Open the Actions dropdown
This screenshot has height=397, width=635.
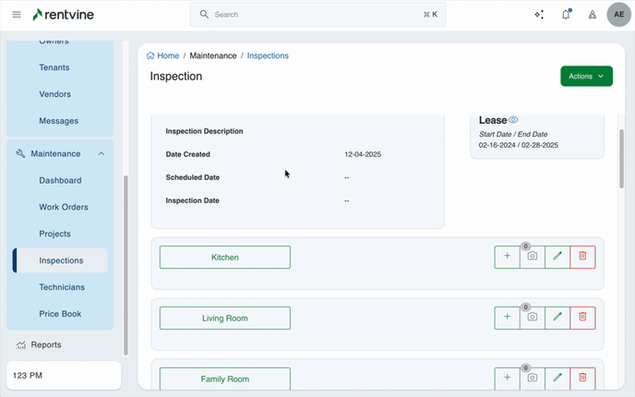(586, 77)
